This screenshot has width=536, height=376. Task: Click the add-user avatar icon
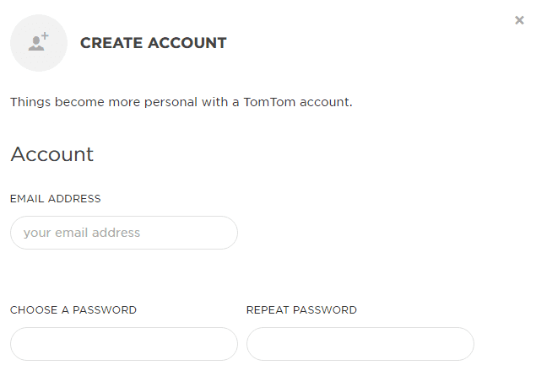39,41
